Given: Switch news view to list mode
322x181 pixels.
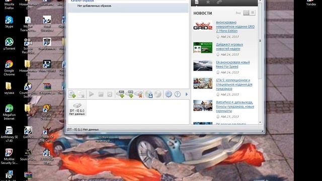Looking at the screenshot, I should [253, 13].
